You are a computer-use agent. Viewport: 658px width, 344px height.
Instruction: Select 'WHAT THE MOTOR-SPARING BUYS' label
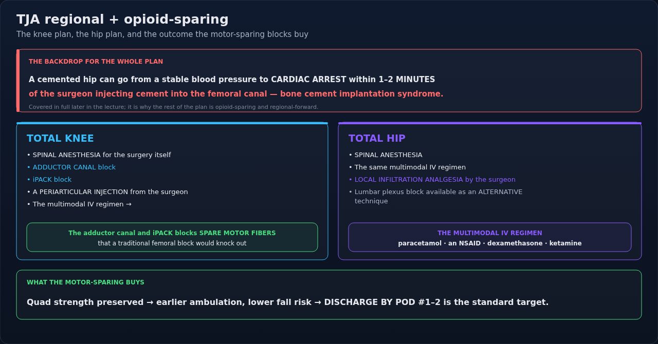(x=85, y=282)
